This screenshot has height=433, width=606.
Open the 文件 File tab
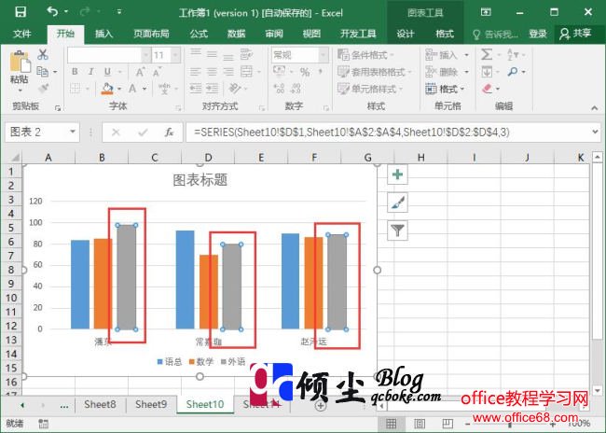(22, 34)
